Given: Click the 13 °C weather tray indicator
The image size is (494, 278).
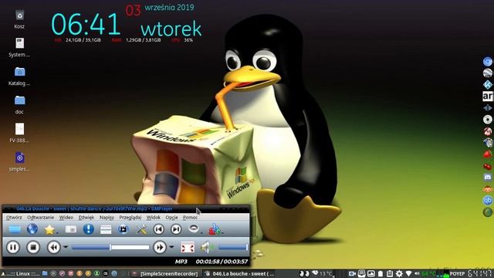Looking at the screenshot, I should 322,273.
